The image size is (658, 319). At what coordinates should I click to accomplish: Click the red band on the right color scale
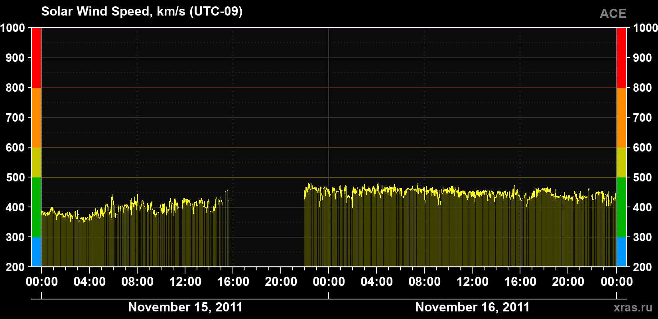click(x=621, y=58)
